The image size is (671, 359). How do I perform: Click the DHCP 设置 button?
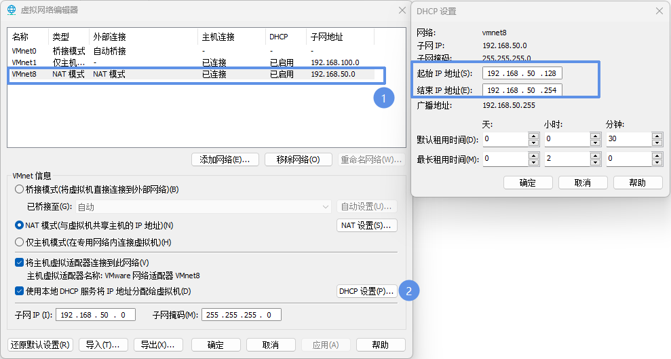(366, 291)
